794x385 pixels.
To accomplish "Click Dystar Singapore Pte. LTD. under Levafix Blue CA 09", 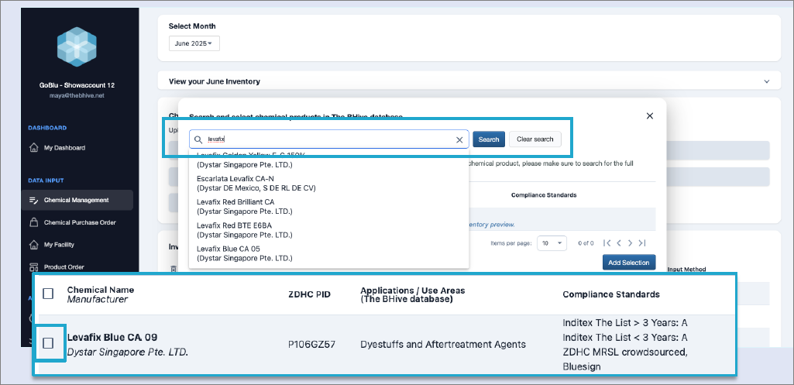I will 128,351.
